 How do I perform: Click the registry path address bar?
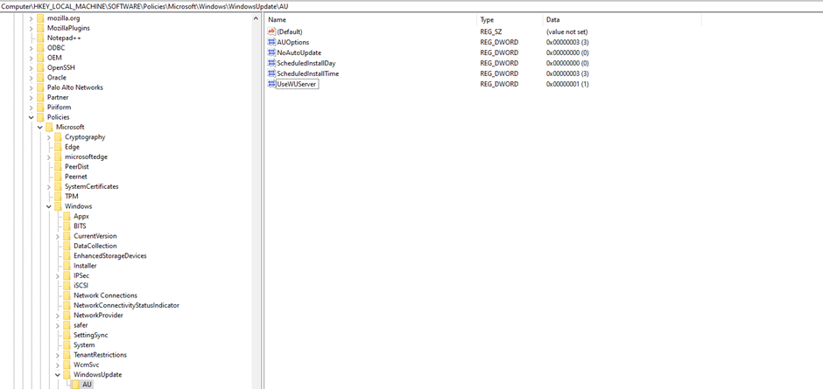pyautogui.click(x=411, y=6)
